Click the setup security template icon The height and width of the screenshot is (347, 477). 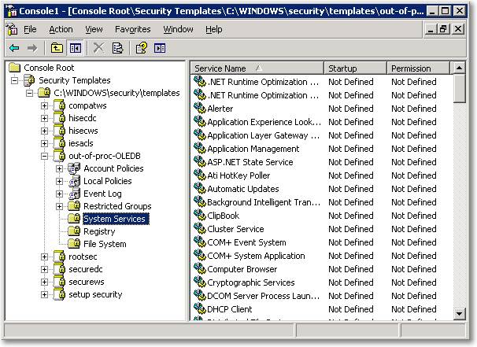[59, 294]
